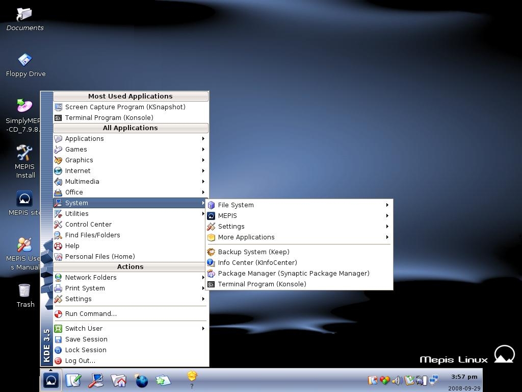Click the green star folder icon in the panel

pos(163,380)
